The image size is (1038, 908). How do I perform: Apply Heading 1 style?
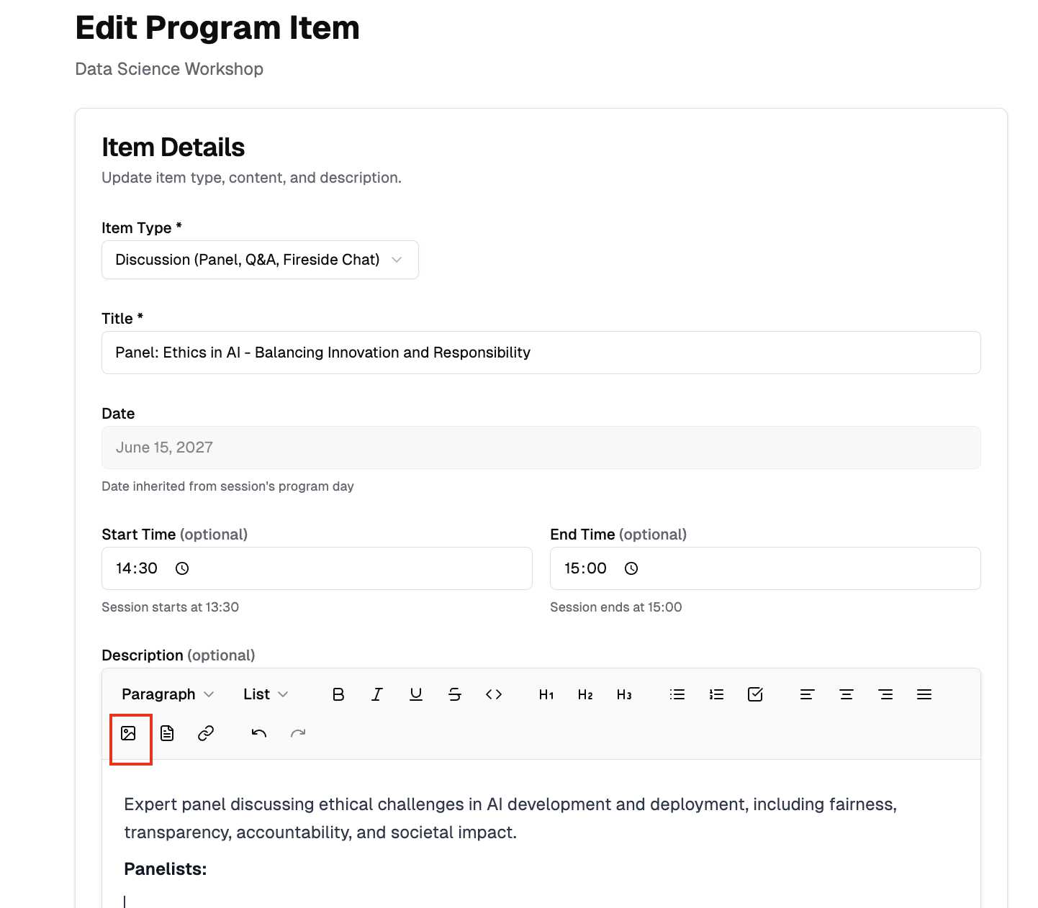pyautogui.click(x=546, y=694)
